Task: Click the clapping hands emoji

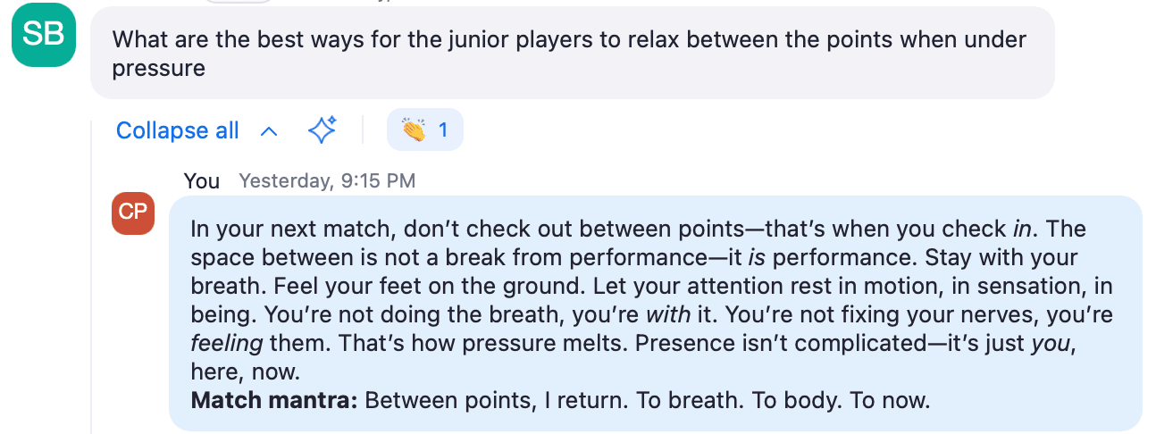Action: (414, 130)
